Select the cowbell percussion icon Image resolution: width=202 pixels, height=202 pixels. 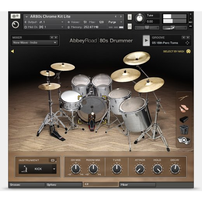coord(184,119)
